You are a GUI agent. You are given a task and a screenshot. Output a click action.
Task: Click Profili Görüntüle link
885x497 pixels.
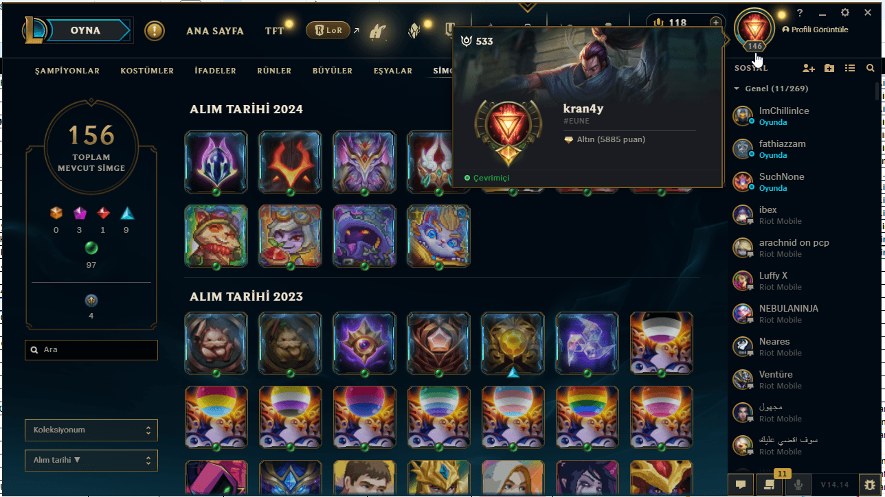click(x=815, y=30)
